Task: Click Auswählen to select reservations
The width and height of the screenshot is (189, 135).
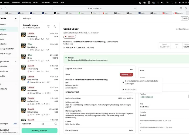Action: (x=26, y=124)
